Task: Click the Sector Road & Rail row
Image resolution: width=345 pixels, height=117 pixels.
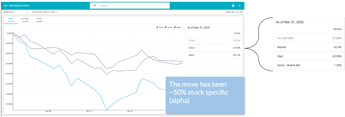Action: [x=309, y=65]
